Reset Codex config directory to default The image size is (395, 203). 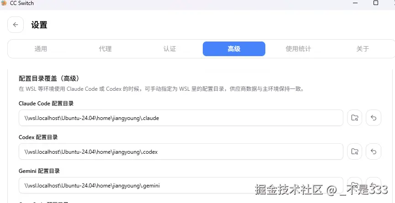tap(374, 151)
